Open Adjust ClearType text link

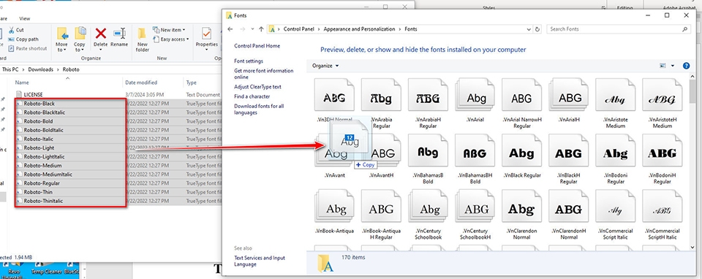[x=257, y=87]
